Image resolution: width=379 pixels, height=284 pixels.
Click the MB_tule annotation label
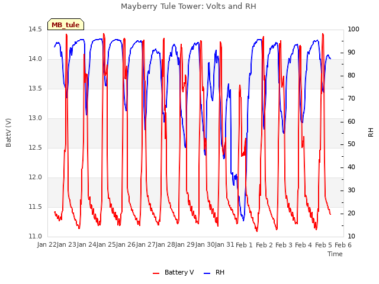[66, 24]
